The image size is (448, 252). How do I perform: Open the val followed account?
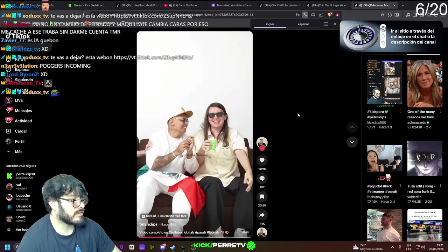tap(16, 187)
